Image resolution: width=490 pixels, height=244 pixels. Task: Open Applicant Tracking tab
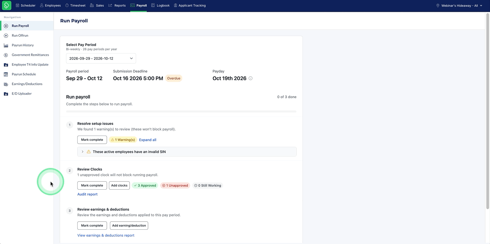tap(190, 5)
